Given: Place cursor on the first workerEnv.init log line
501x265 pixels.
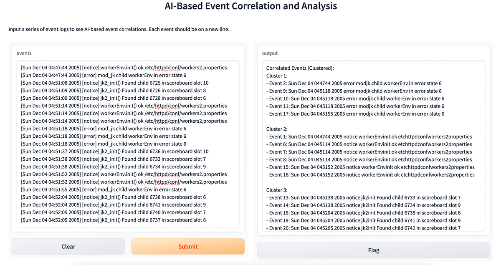Looking at the screenshot, I should (x=124, y=67).
